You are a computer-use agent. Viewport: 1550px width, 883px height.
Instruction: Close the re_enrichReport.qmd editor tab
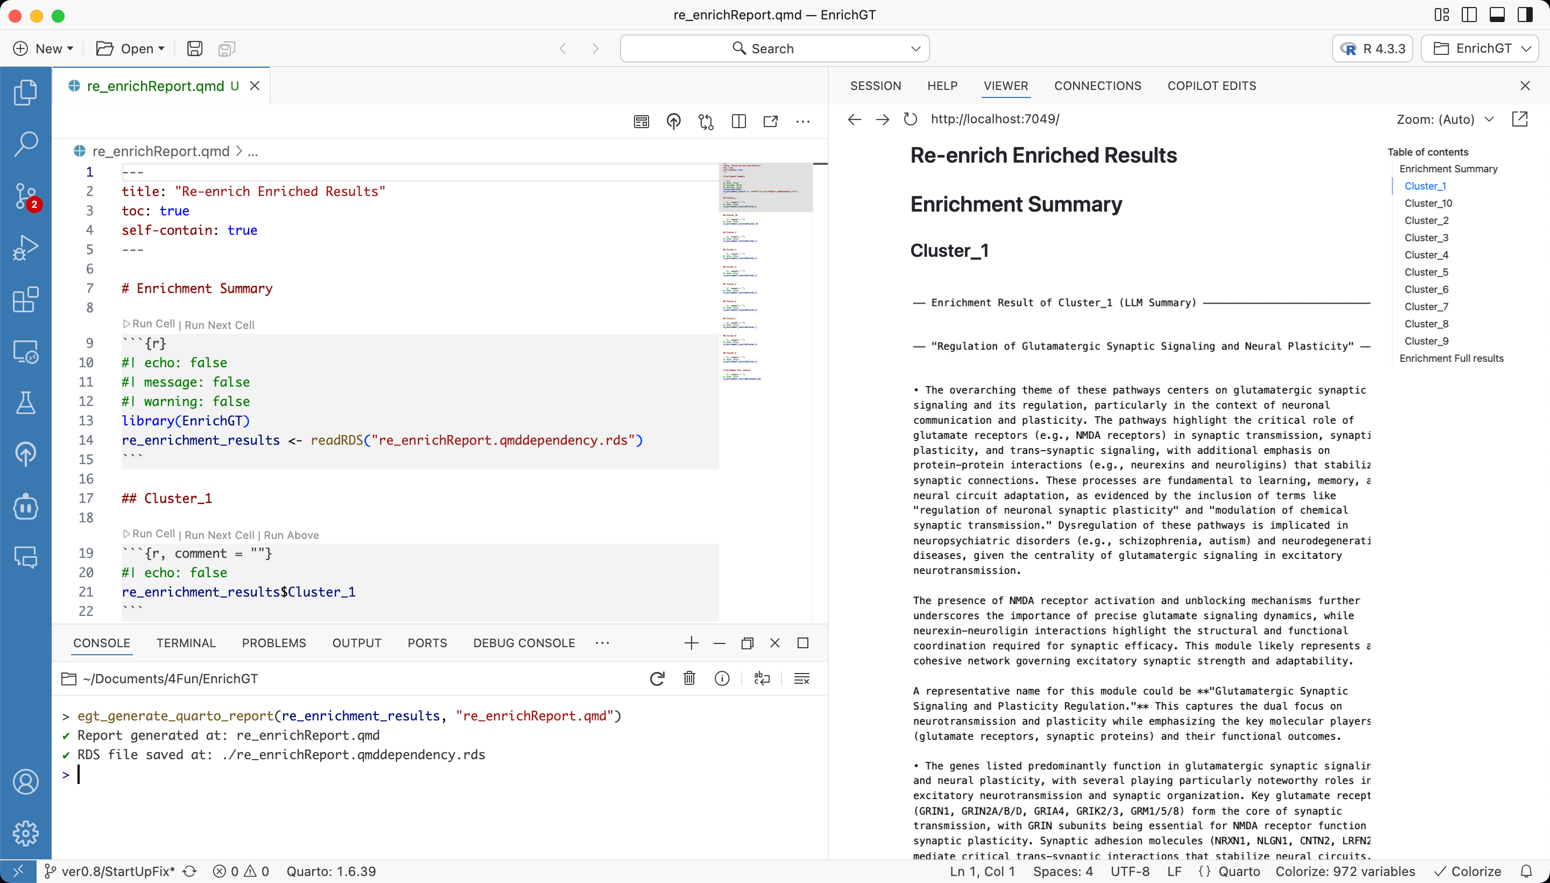coord(255,86)
